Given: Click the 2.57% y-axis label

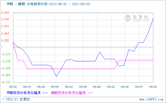Looking at the screenshot, I should click(x=5, y=26).
